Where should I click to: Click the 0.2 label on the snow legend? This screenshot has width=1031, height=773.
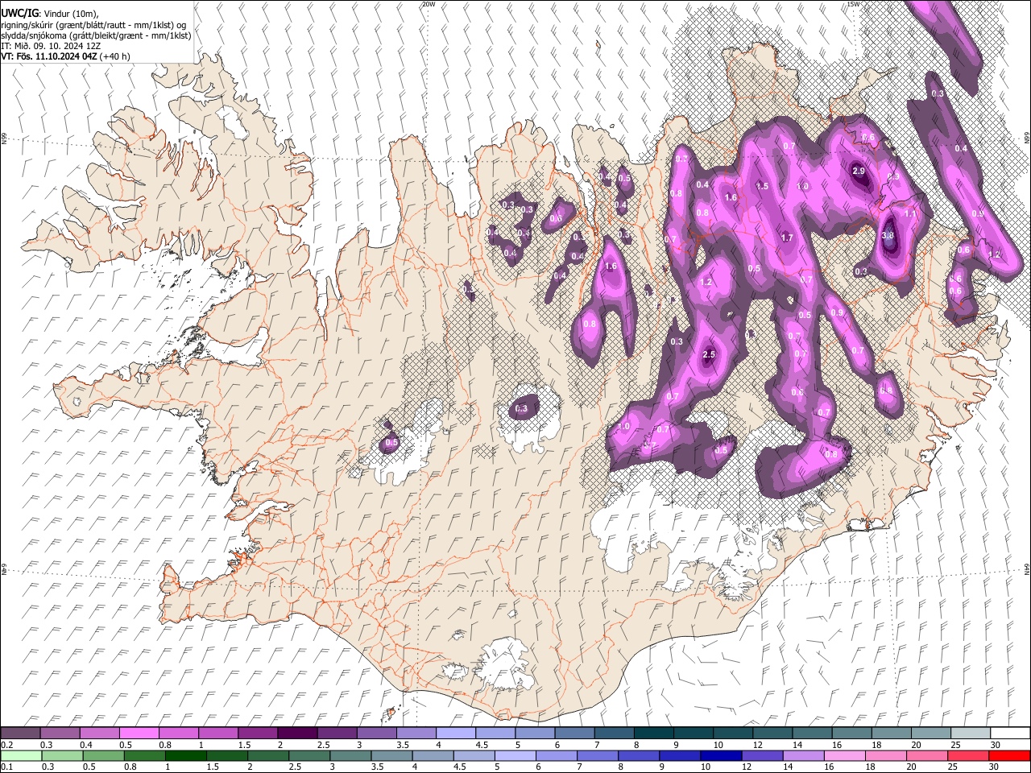tap(6, 745)
